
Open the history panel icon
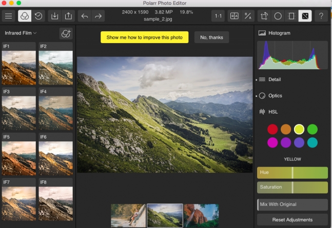38,16
